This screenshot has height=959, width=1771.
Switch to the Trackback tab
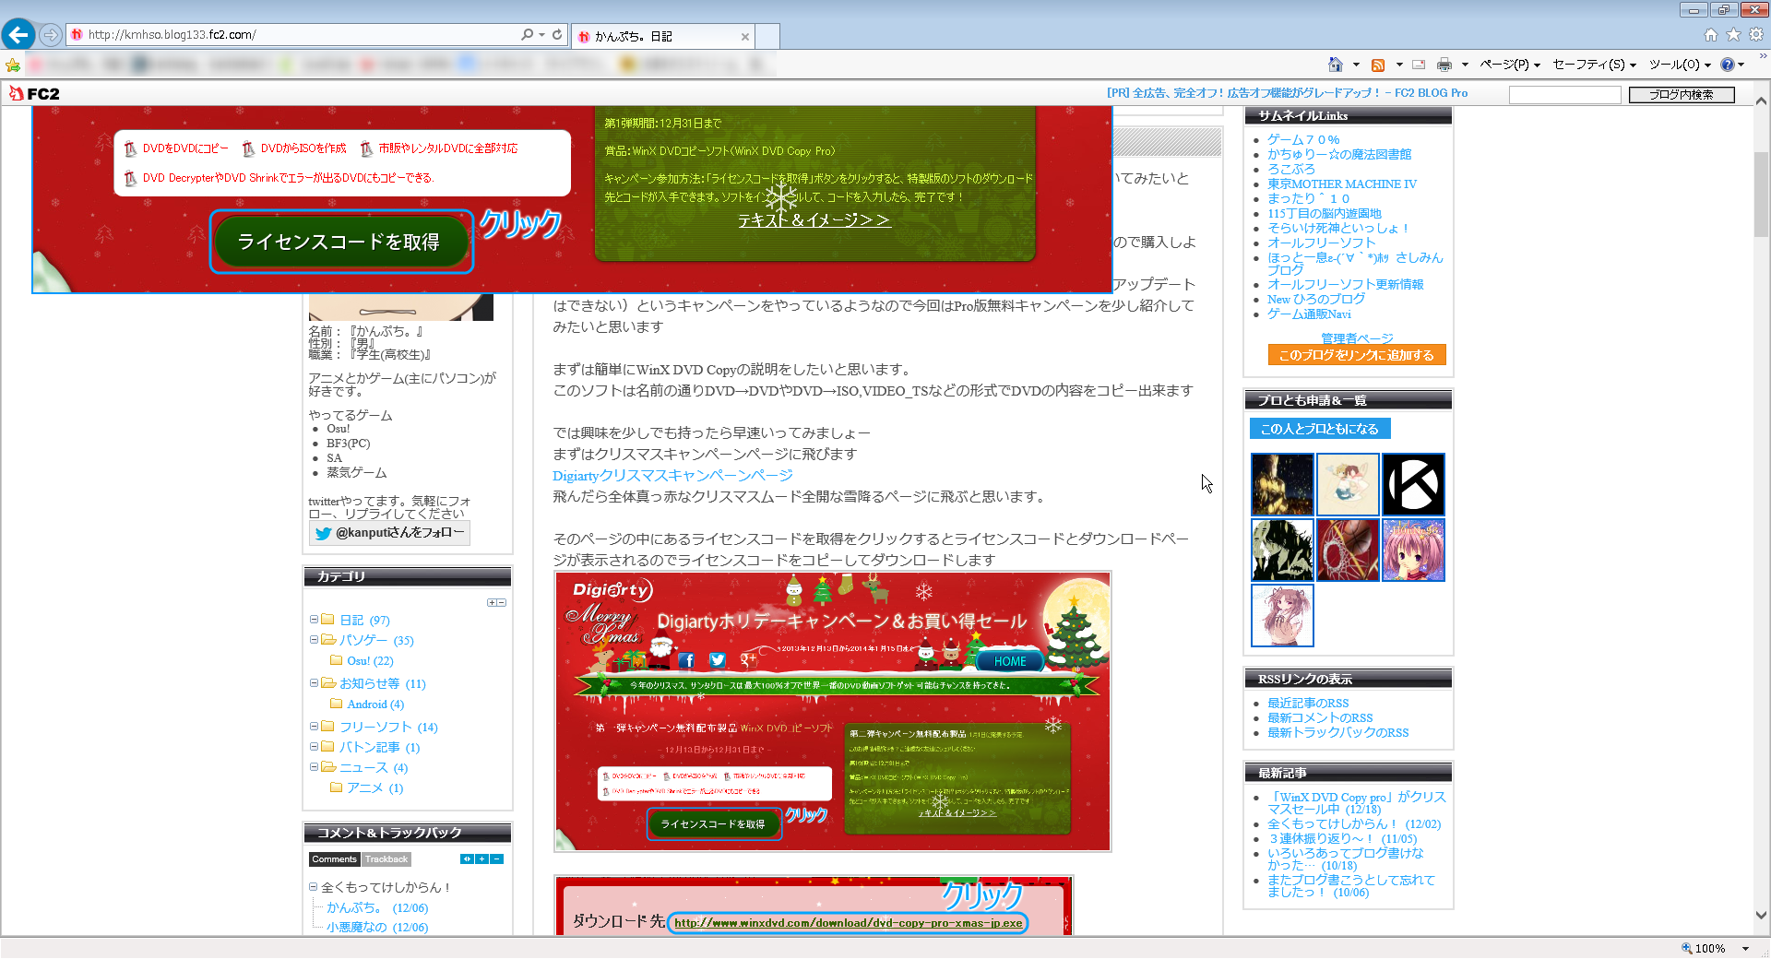tap(386, 859)
